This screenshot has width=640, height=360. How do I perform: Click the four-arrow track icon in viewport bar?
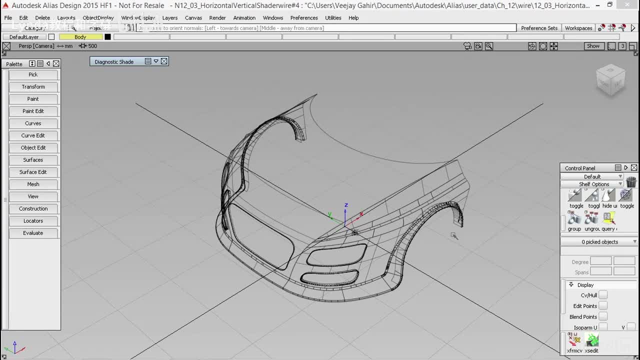[554, 46]
